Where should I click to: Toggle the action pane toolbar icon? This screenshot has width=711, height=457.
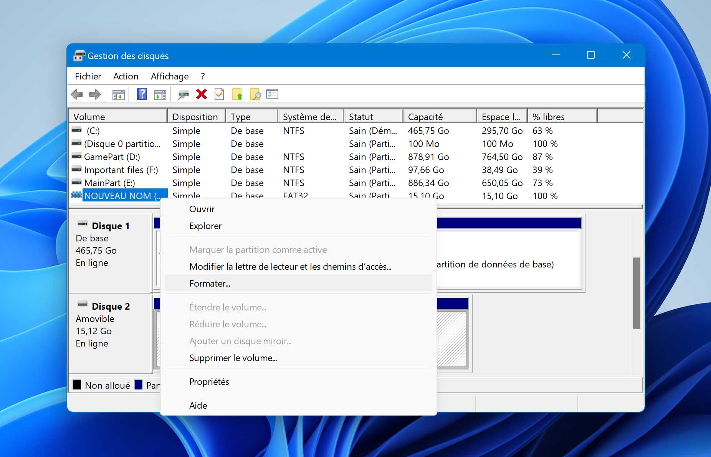(x=160, y=94)
